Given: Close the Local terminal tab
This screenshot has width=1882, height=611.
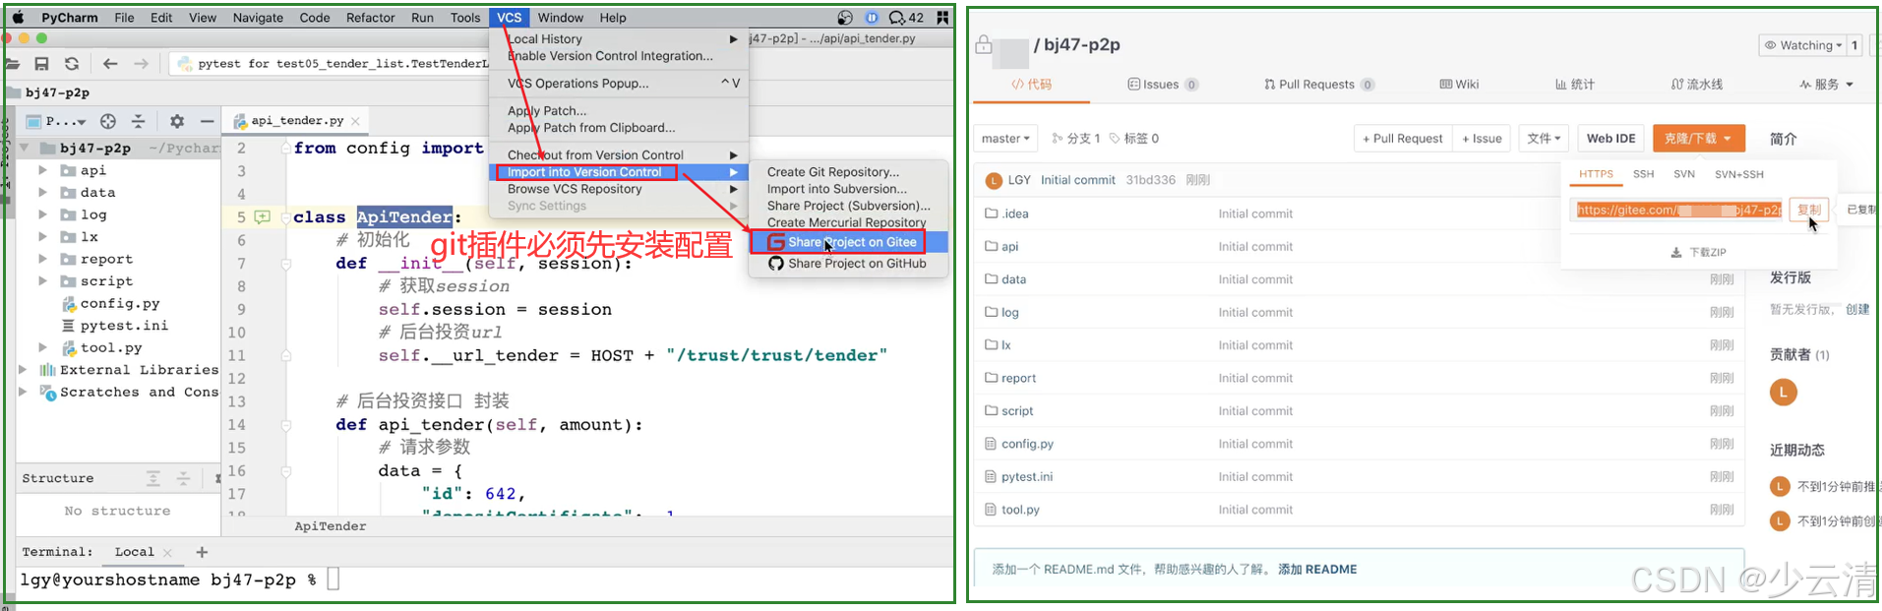Looking at the screenshot, I should point(167,553).
